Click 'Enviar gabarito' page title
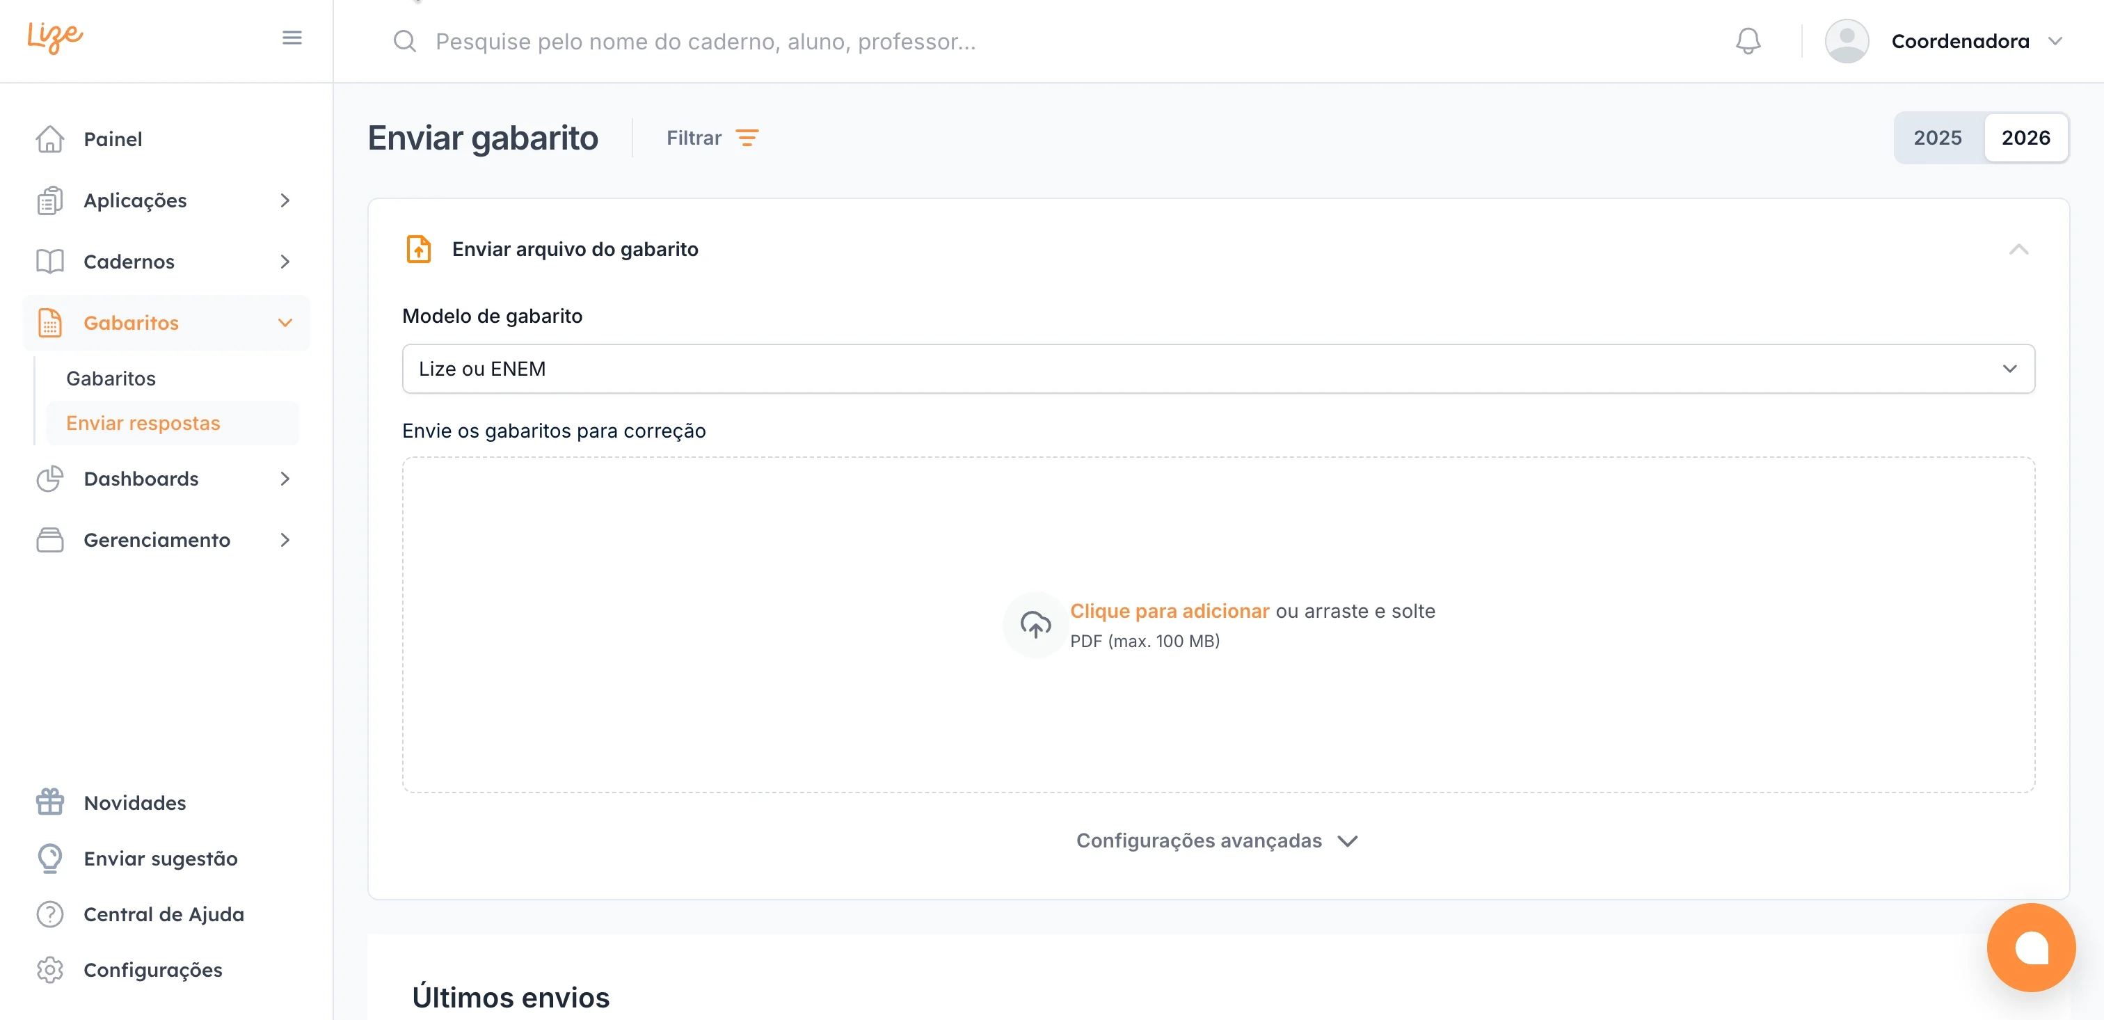Image resolution: width=2104 pixels, height=1020 pixels. click(483, 138)
